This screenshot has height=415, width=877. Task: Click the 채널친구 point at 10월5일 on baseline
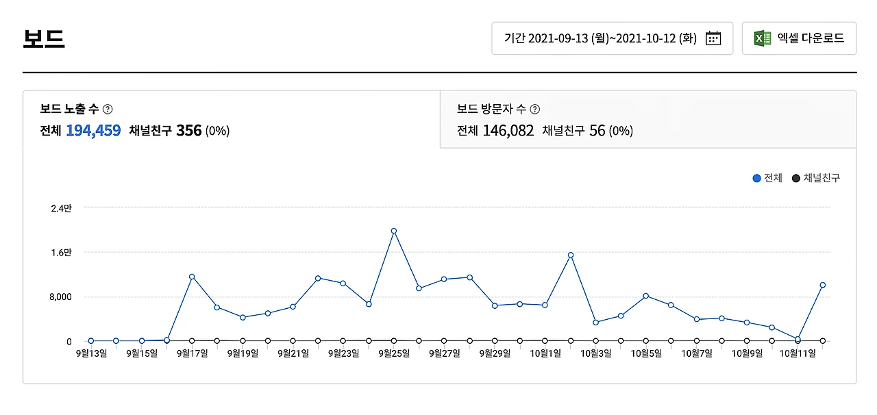click(645, 340)
